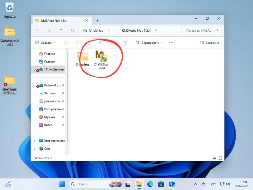Click the Delete trash icon
This screenshot has height=190, width=253.
click(x=125, y=42)
